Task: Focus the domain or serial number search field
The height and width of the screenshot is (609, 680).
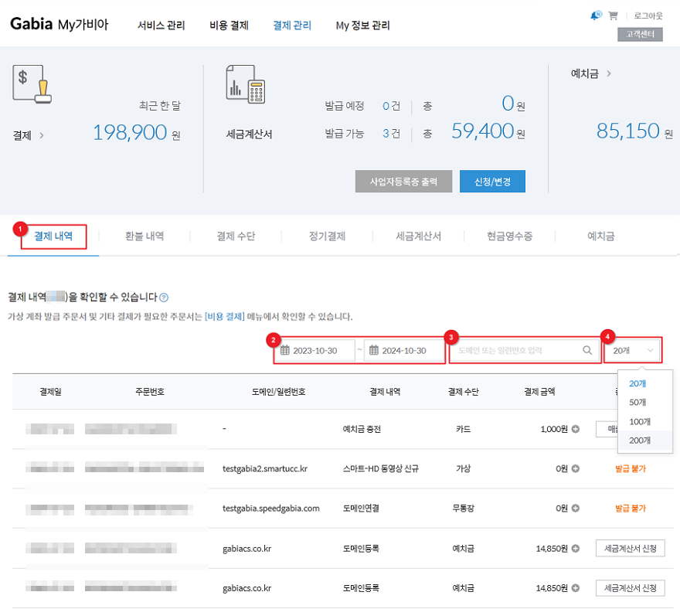Action: point(525,350)
